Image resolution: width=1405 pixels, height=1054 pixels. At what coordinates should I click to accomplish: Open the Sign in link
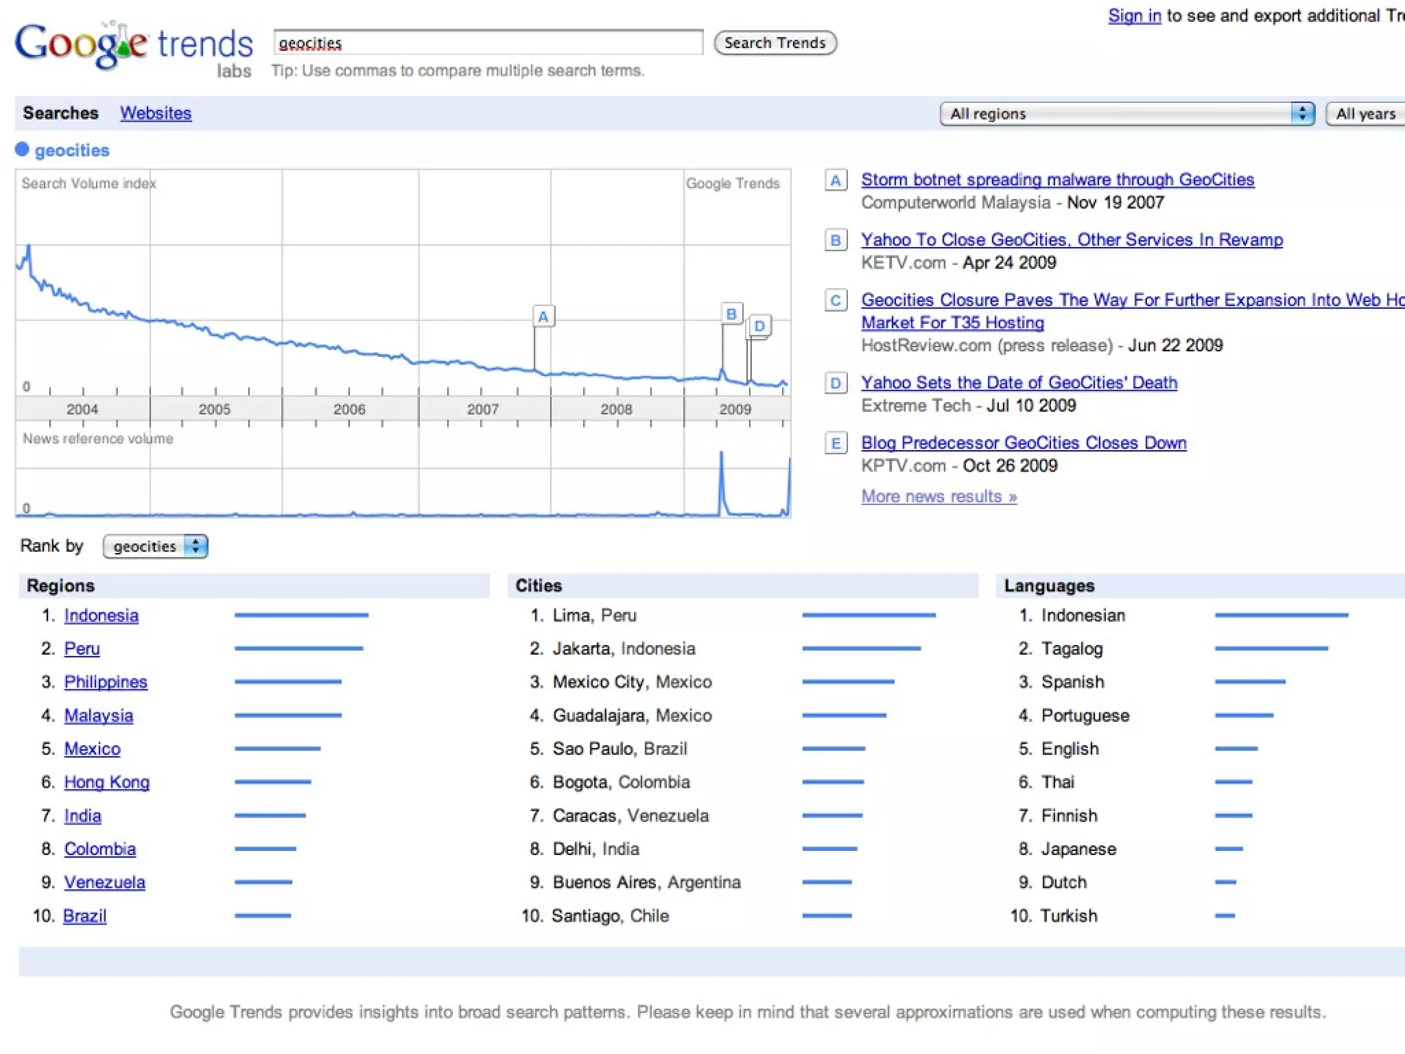click(1134, 16)
